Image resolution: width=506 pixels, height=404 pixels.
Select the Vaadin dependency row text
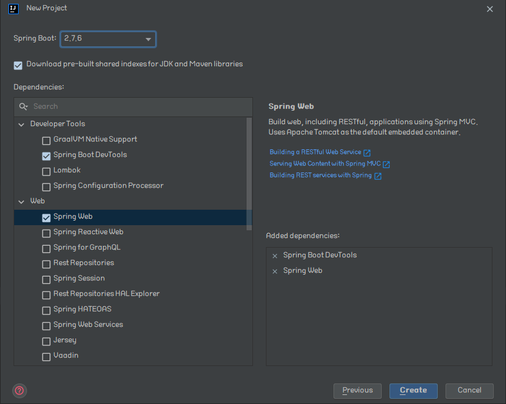[x=66, y=355]
